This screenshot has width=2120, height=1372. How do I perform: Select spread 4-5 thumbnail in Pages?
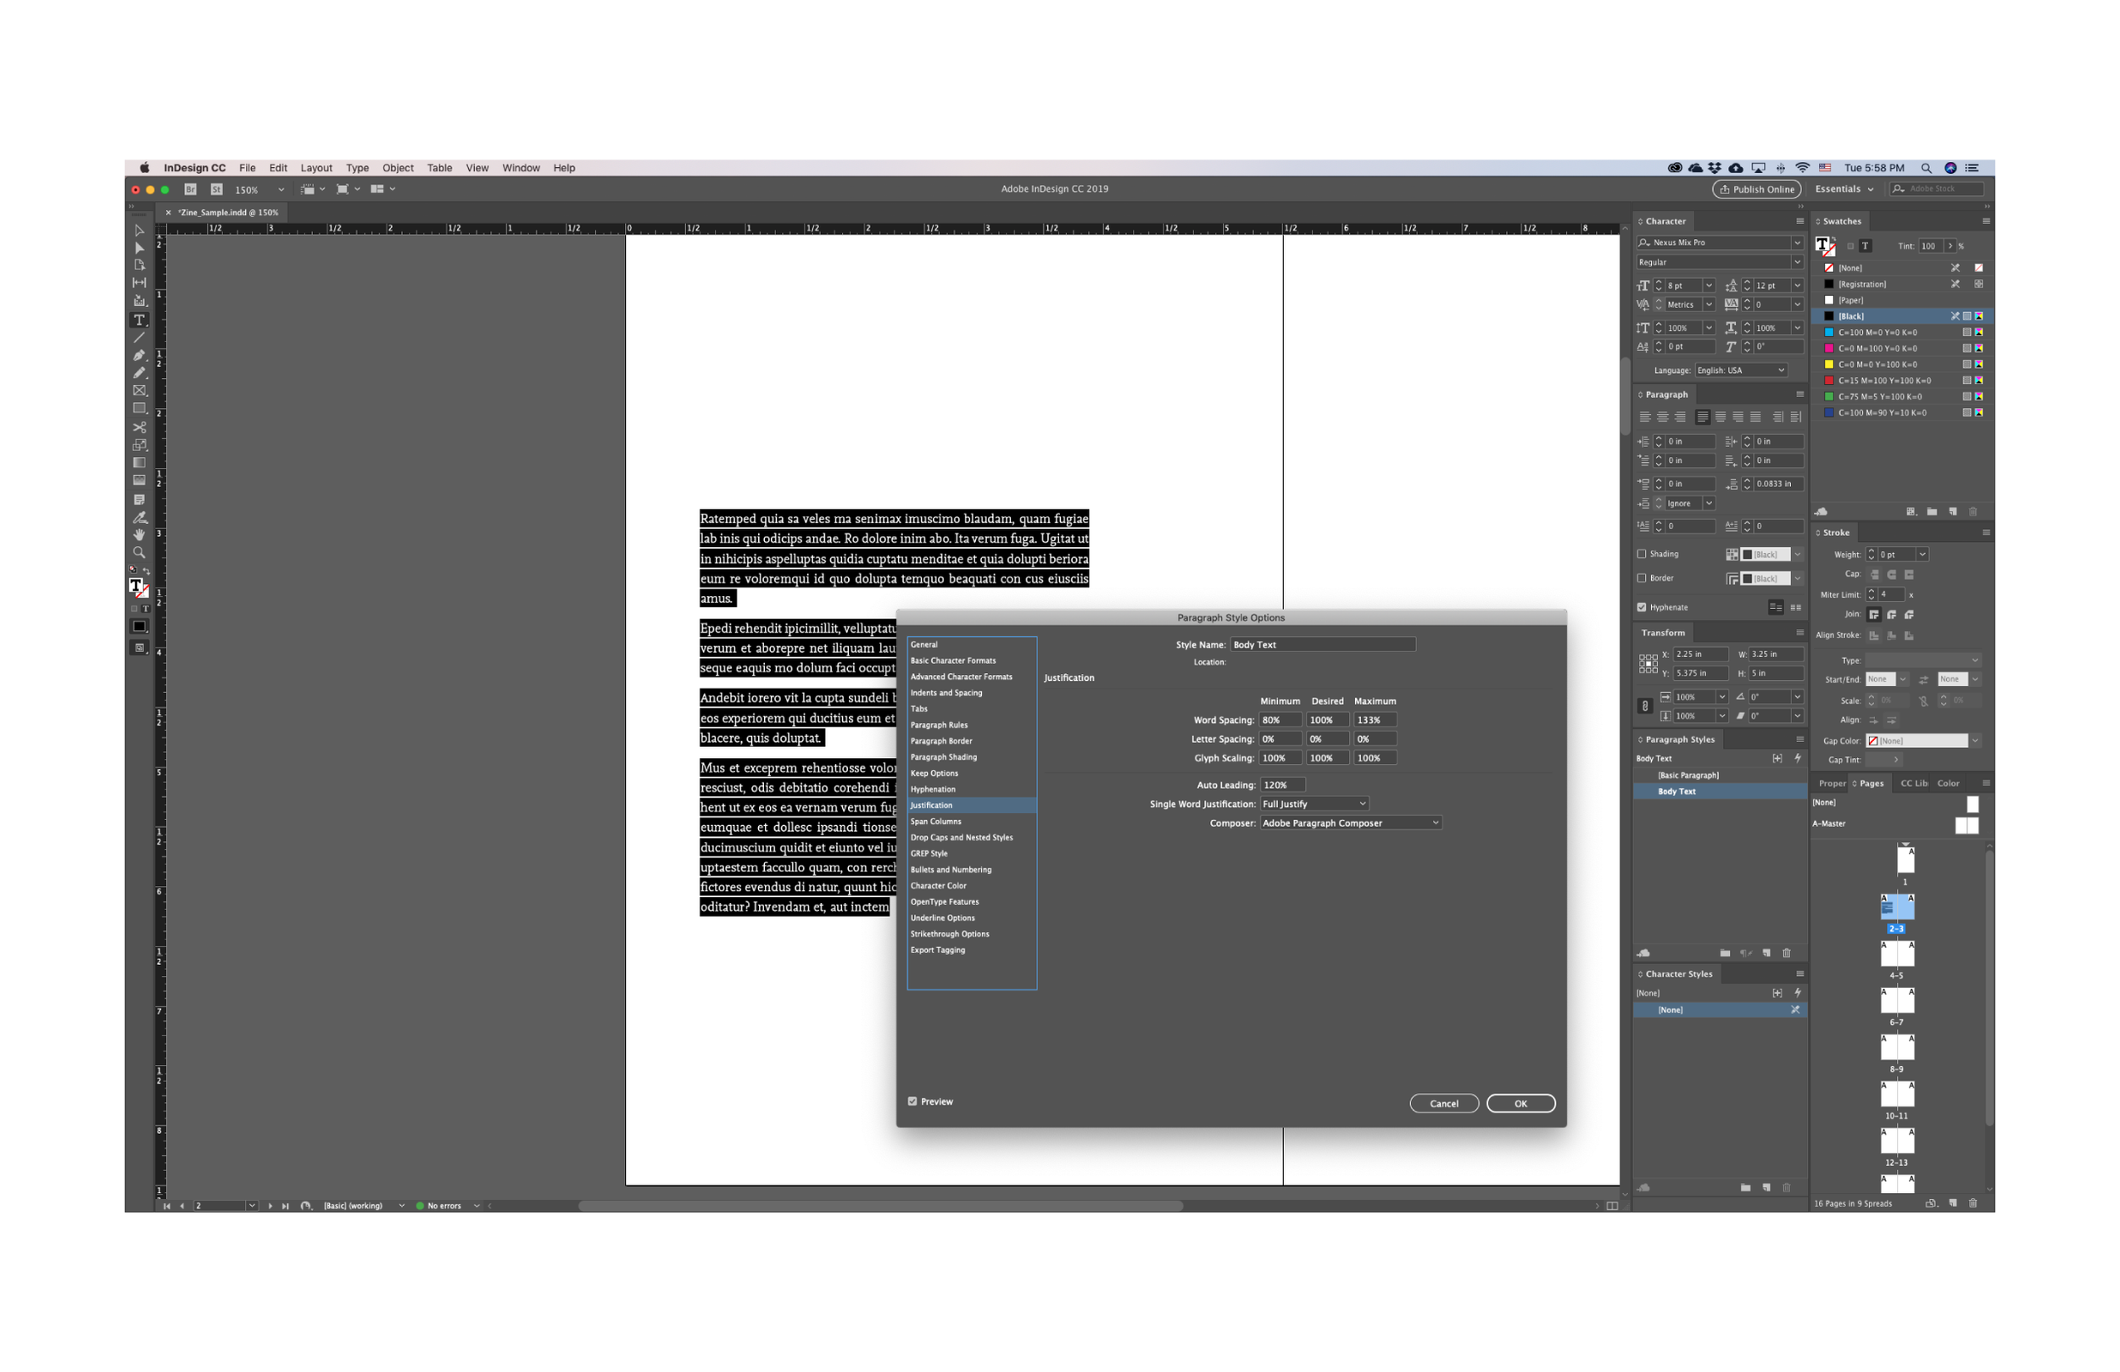tap(1896, 954)
